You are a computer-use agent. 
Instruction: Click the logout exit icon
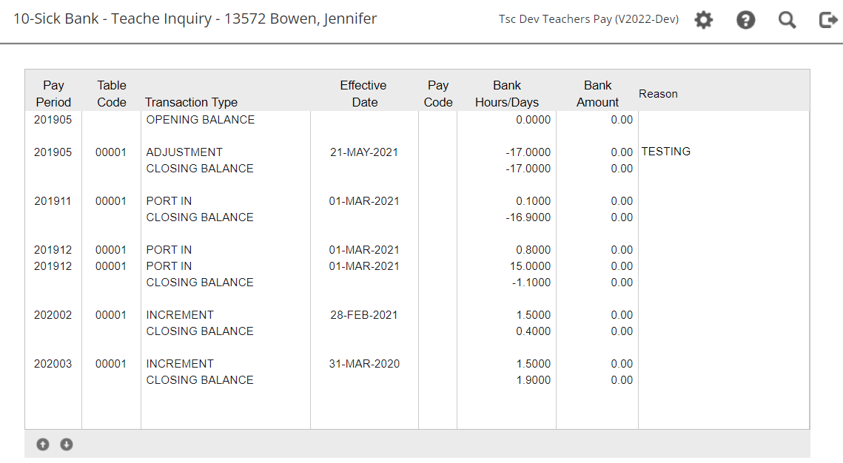coord(828,20)
